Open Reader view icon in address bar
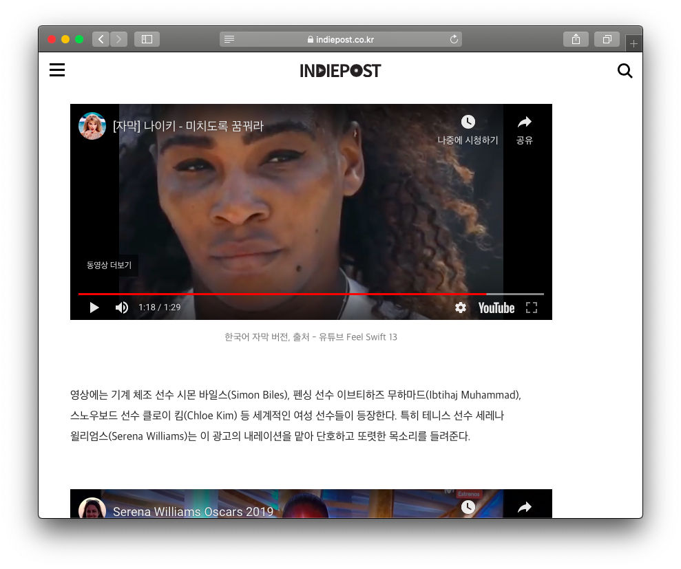 (229, 39)
